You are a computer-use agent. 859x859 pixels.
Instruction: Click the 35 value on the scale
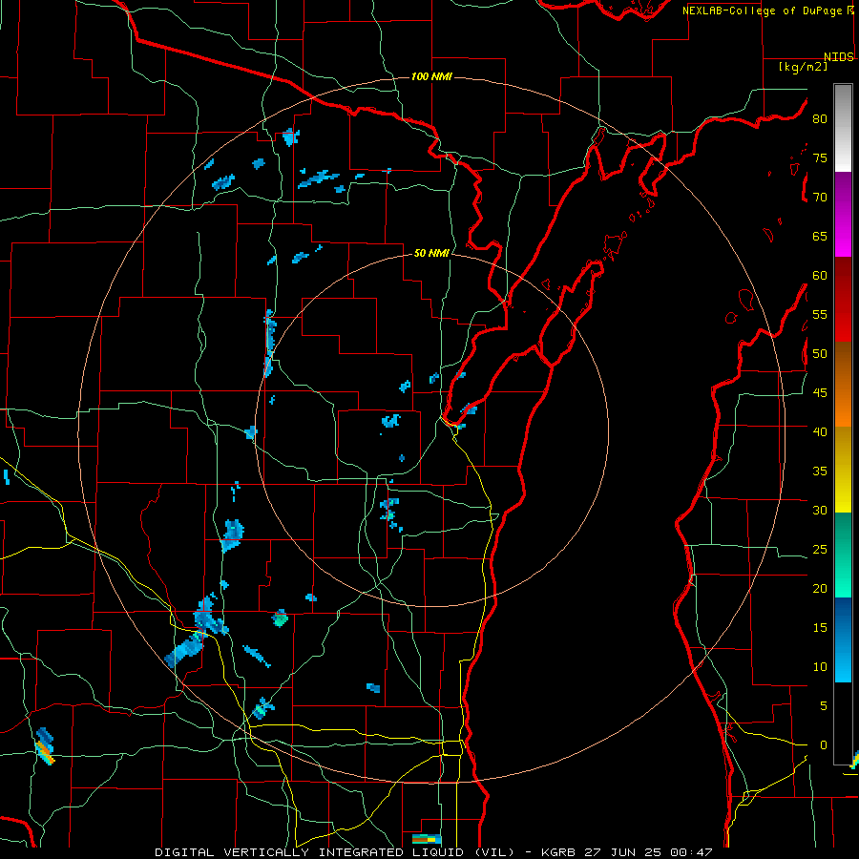click(x=820, y=471)
